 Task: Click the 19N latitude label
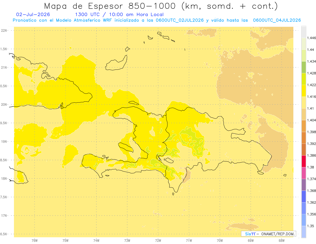[x=4, y=142]
